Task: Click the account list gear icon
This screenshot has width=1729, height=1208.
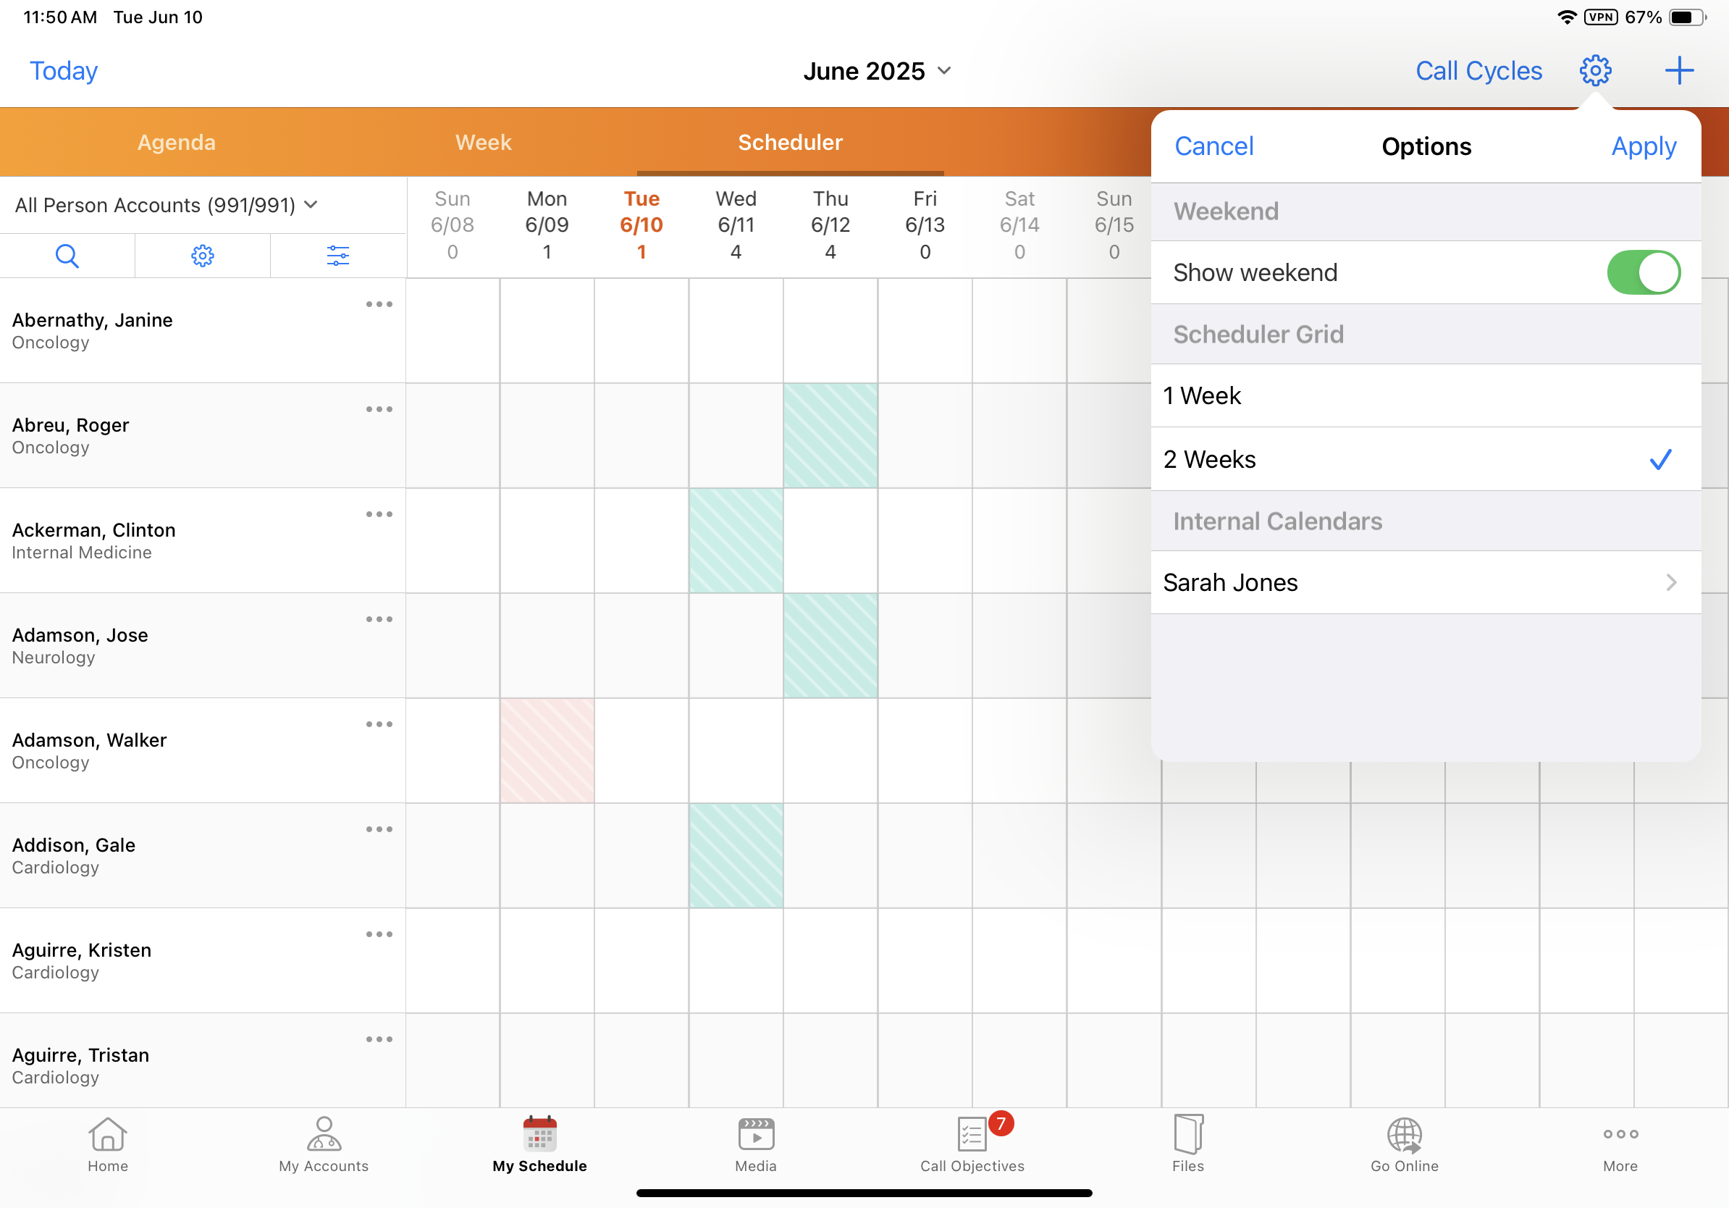Action: point(202,256)
